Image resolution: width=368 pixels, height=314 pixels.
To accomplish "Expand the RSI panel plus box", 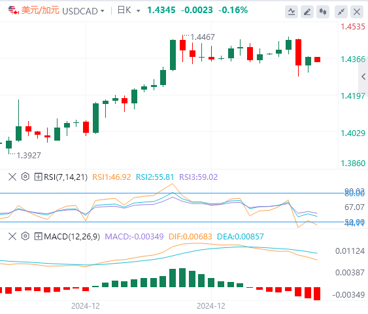I will pos(39,177).
